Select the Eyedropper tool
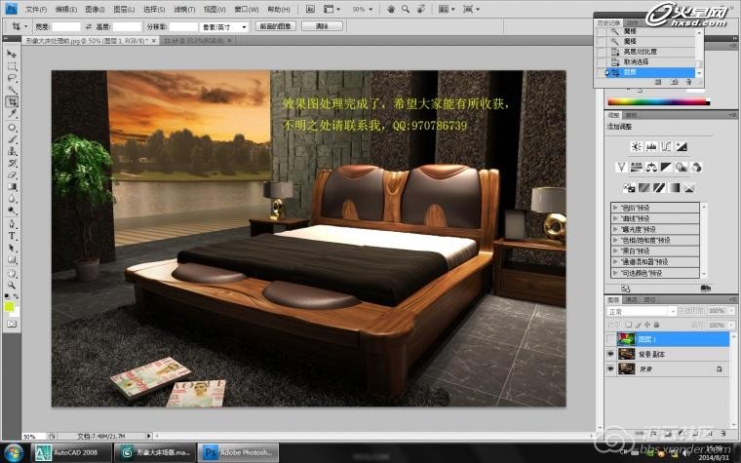741x463 pixels. point(12,114)
